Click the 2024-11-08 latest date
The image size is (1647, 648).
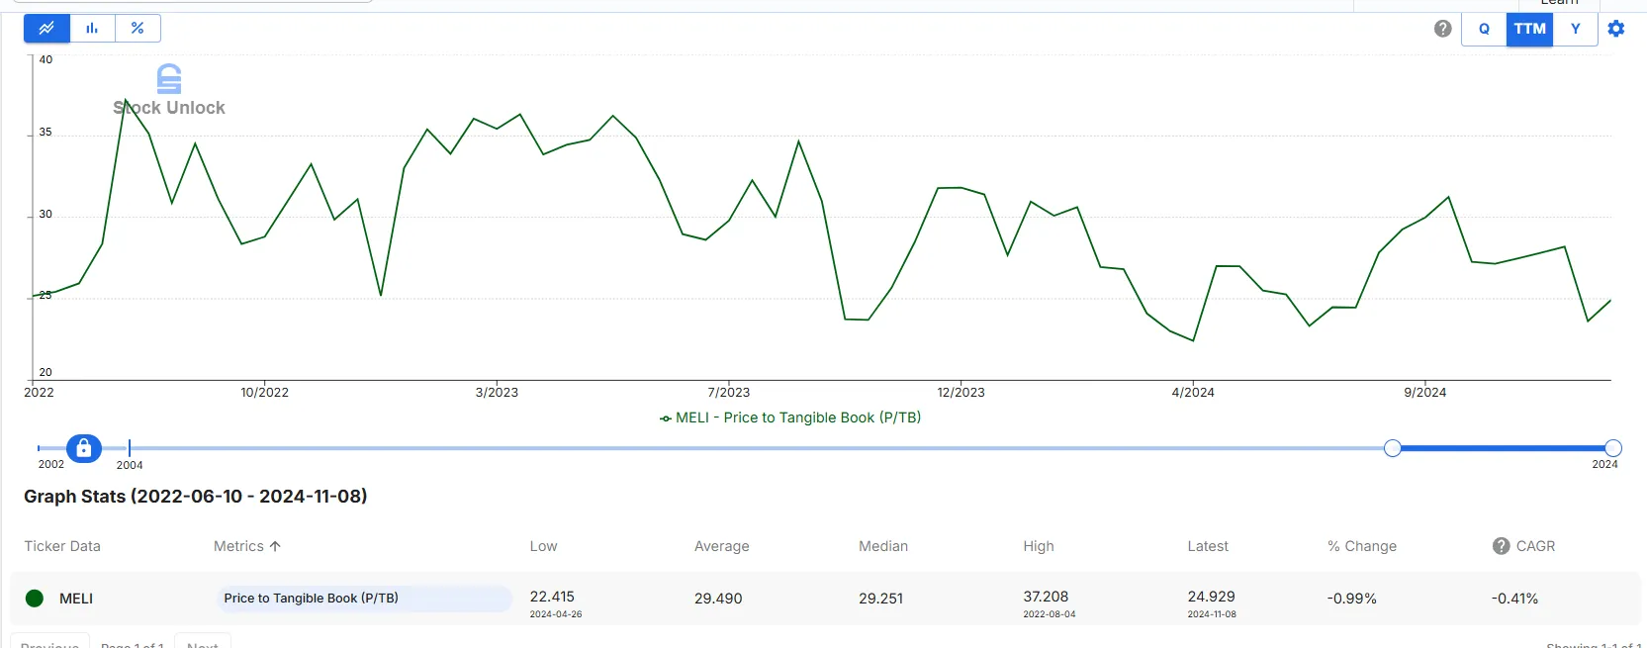pyautogui.click(x=1212, y=614)
